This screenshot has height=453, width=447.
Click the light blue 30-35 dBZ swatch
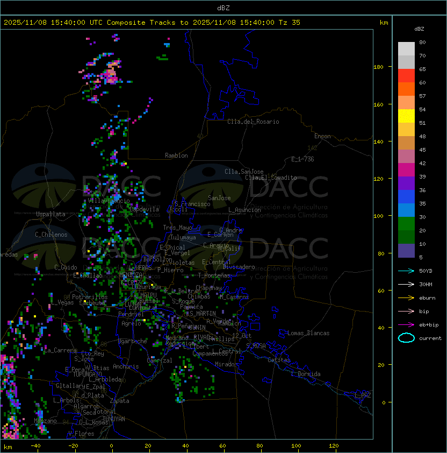coord(406,210)
